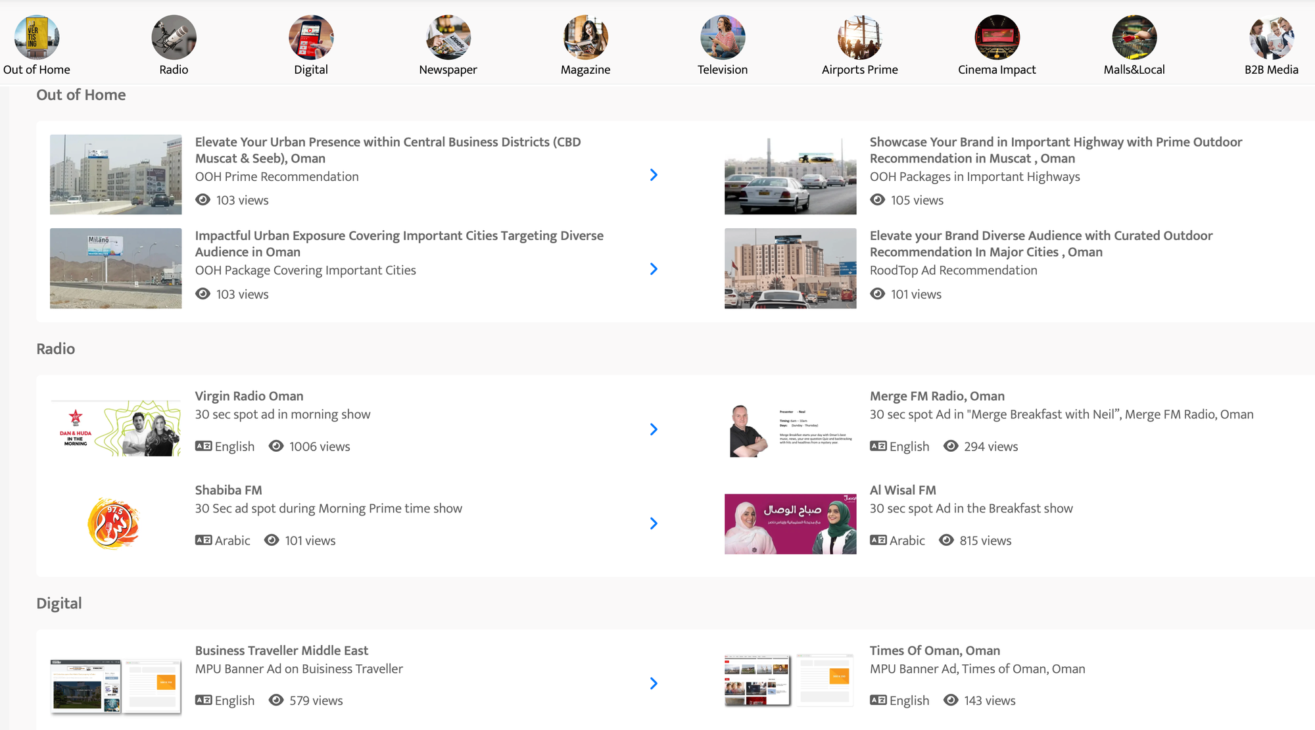This screenshot has width=1315, height=730.
Task: Choose the Newspaper category icon
Action: coord(448,37)
